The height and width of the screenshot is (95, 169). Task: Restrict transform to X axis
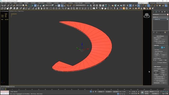128,5
